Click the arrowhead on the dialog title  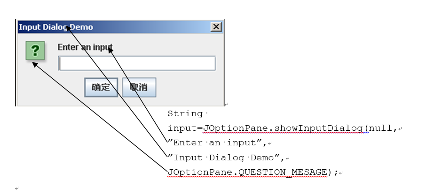[x=69, y=28]
